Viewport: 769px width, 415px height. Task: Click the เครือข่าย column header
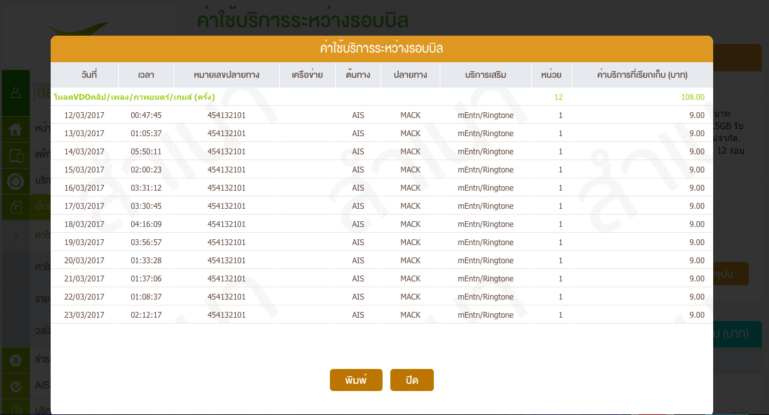point(307,75)
